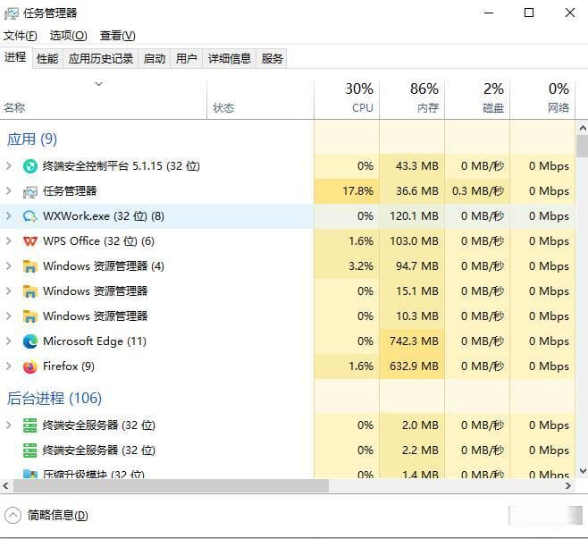Sort by the CPU 30% column
This screenshot has height=539, width=588.
pos(347,99)
